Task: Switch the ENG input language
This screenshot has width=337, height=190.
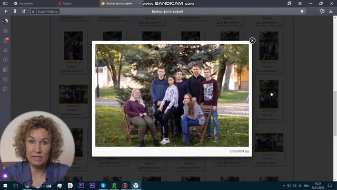Action: (306, 185)
